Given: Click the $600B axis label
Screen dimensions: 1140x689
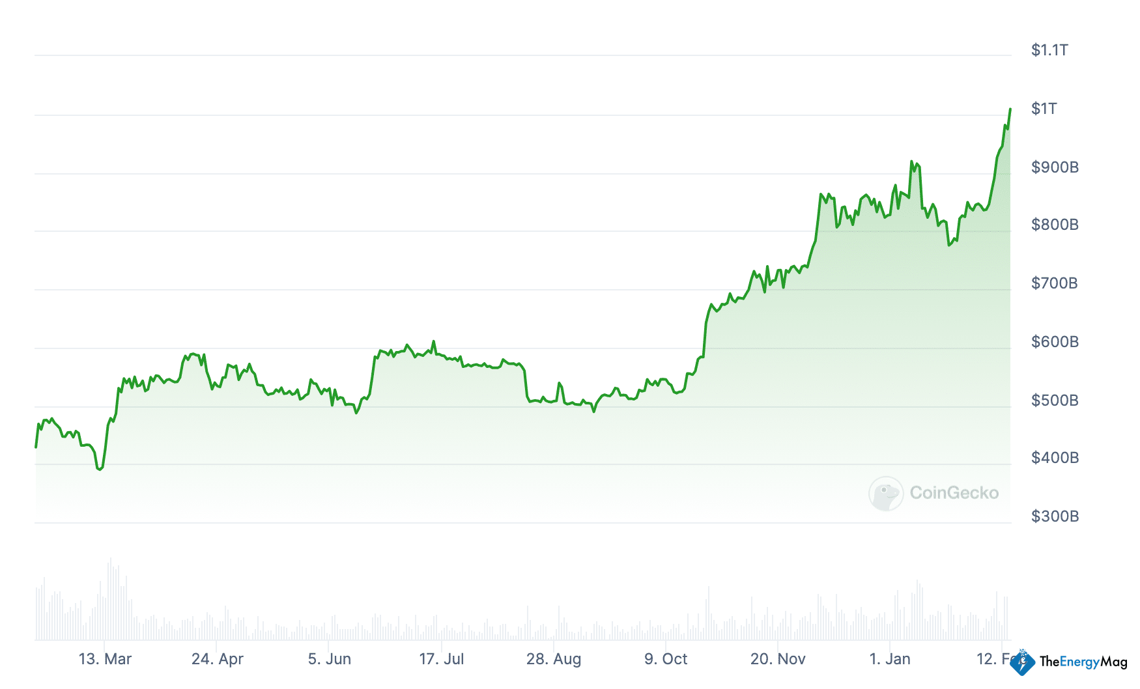Looking at the screenshot, I should (x=1055, y=342).
